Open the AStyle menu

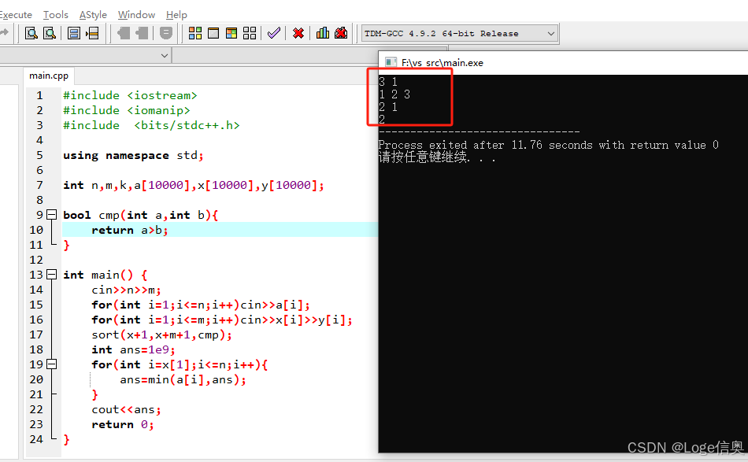point(93,15)
